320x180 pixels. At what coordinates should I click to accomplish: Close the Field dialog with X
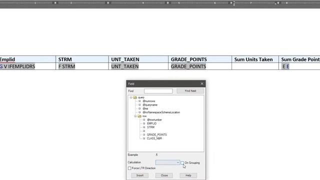202,83
